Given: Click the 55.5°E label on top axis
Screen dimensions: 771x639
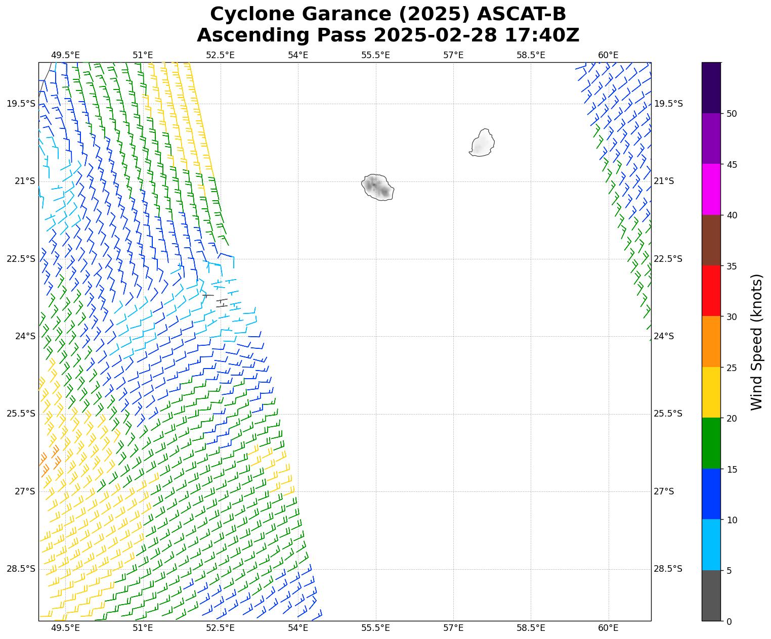Looking at the screenshot, I should pos(375,55).
